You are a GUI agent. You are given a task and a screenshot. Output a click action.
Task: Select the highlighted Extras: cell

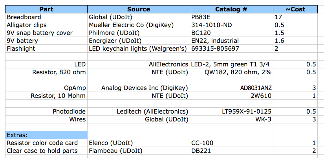coord(47,135)
